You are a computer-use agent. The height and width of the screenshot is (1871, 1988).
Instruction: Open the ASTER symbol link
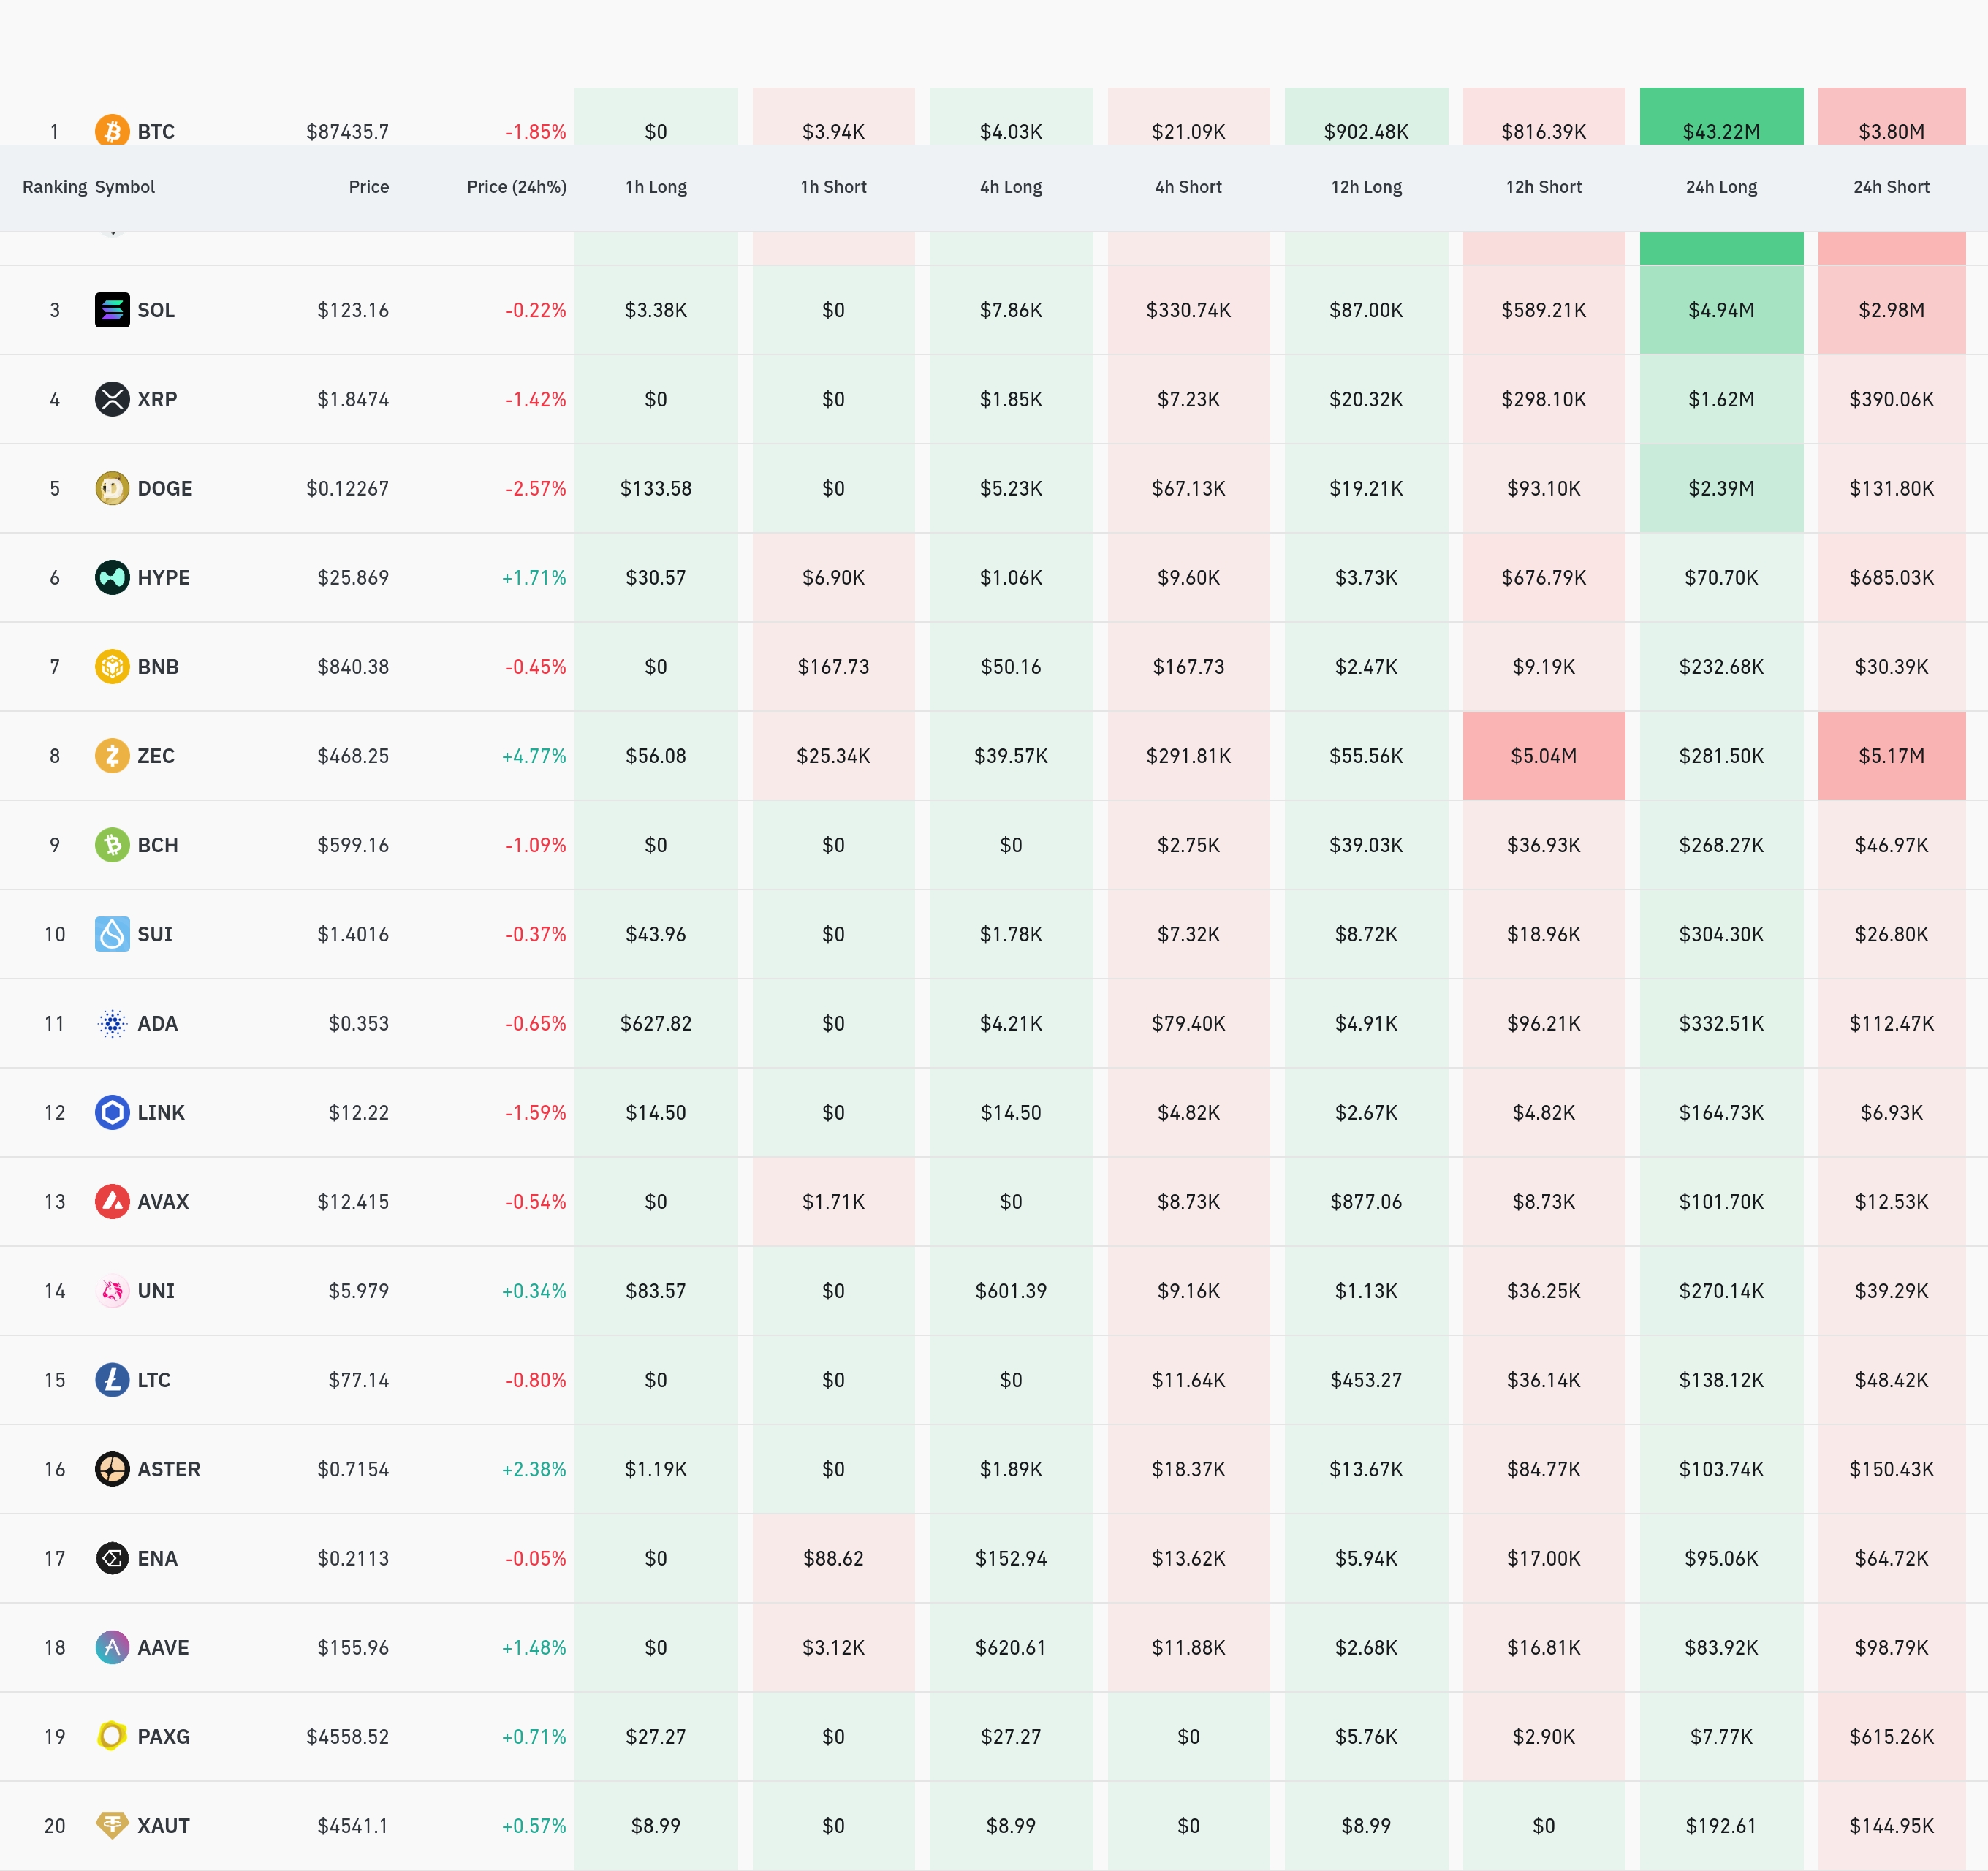coord(168,1469)
